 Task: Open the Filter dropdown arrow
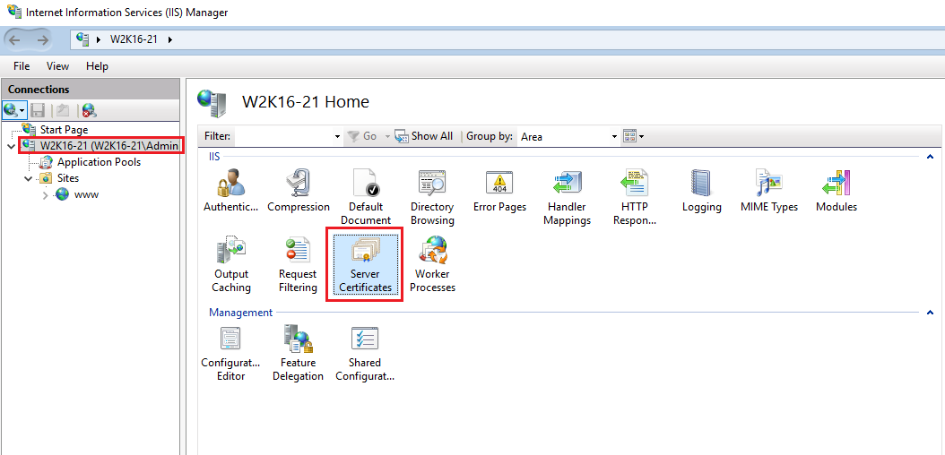click(x=337, y=137)
